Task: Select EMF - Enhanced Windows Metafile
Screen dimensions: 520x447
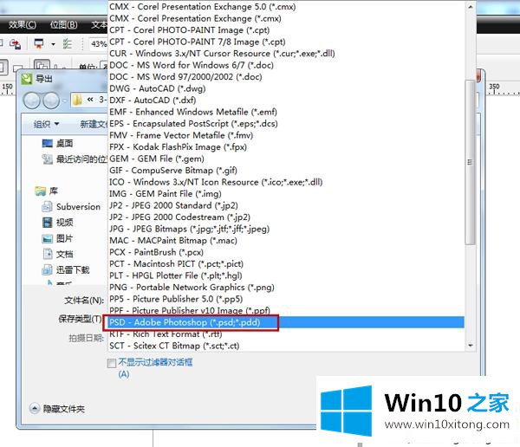Action: click(287, 112)
